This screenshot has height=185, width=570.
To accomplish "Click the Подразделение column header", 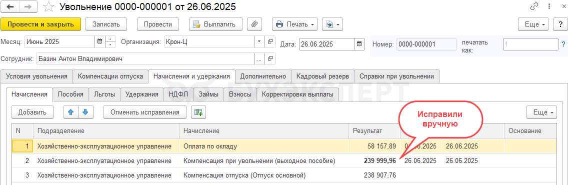I will (106, 131).
